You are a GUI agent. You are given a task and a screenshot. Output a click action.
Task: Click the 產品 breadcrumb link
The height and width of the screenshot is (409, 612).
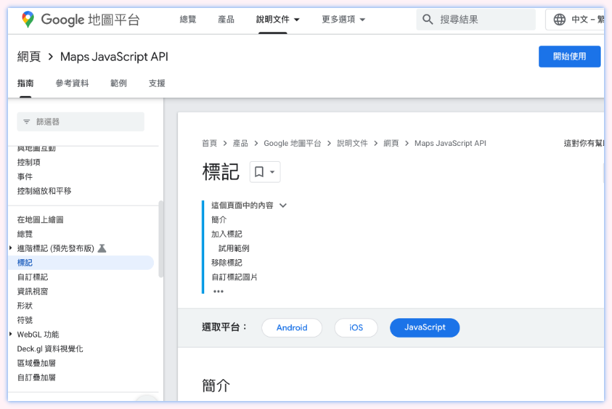click(241, 143)
